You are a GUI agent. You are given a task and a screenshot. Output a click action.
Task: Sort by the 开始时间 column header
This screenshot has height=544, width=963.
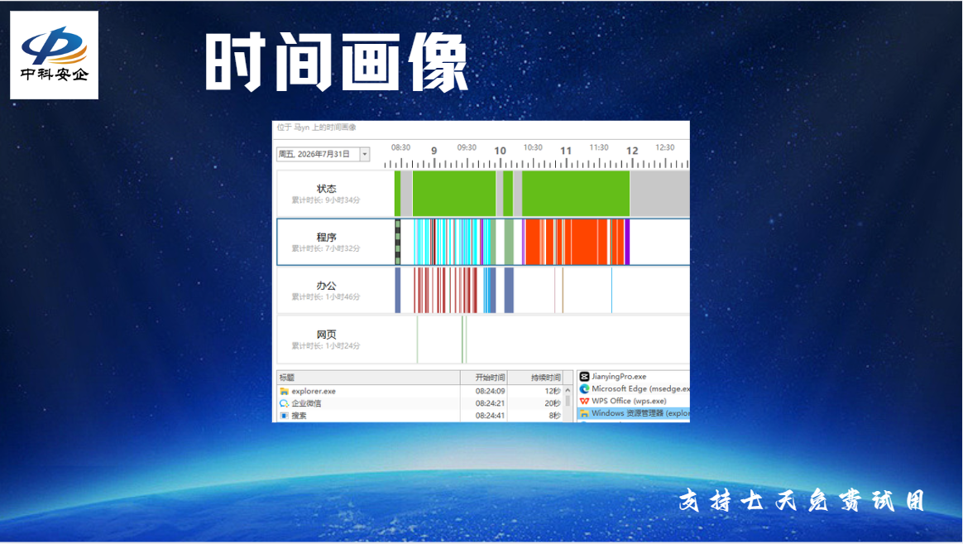click(484, 378)
